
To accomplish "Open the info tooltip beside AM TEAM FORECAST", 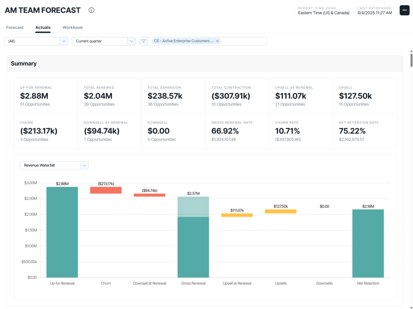I will click(x=91, y=10).
